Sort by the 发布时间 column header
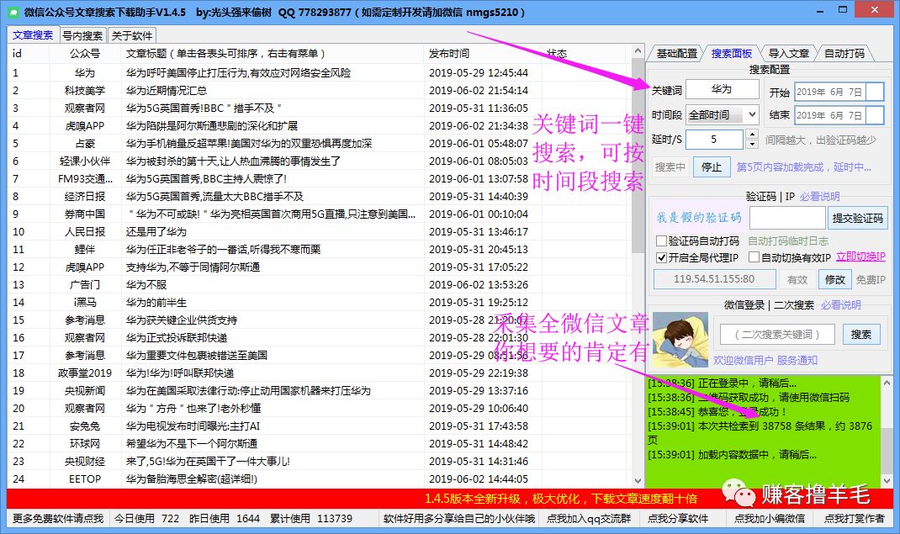The height and width of the screenshot is (534, 900). 482,53
